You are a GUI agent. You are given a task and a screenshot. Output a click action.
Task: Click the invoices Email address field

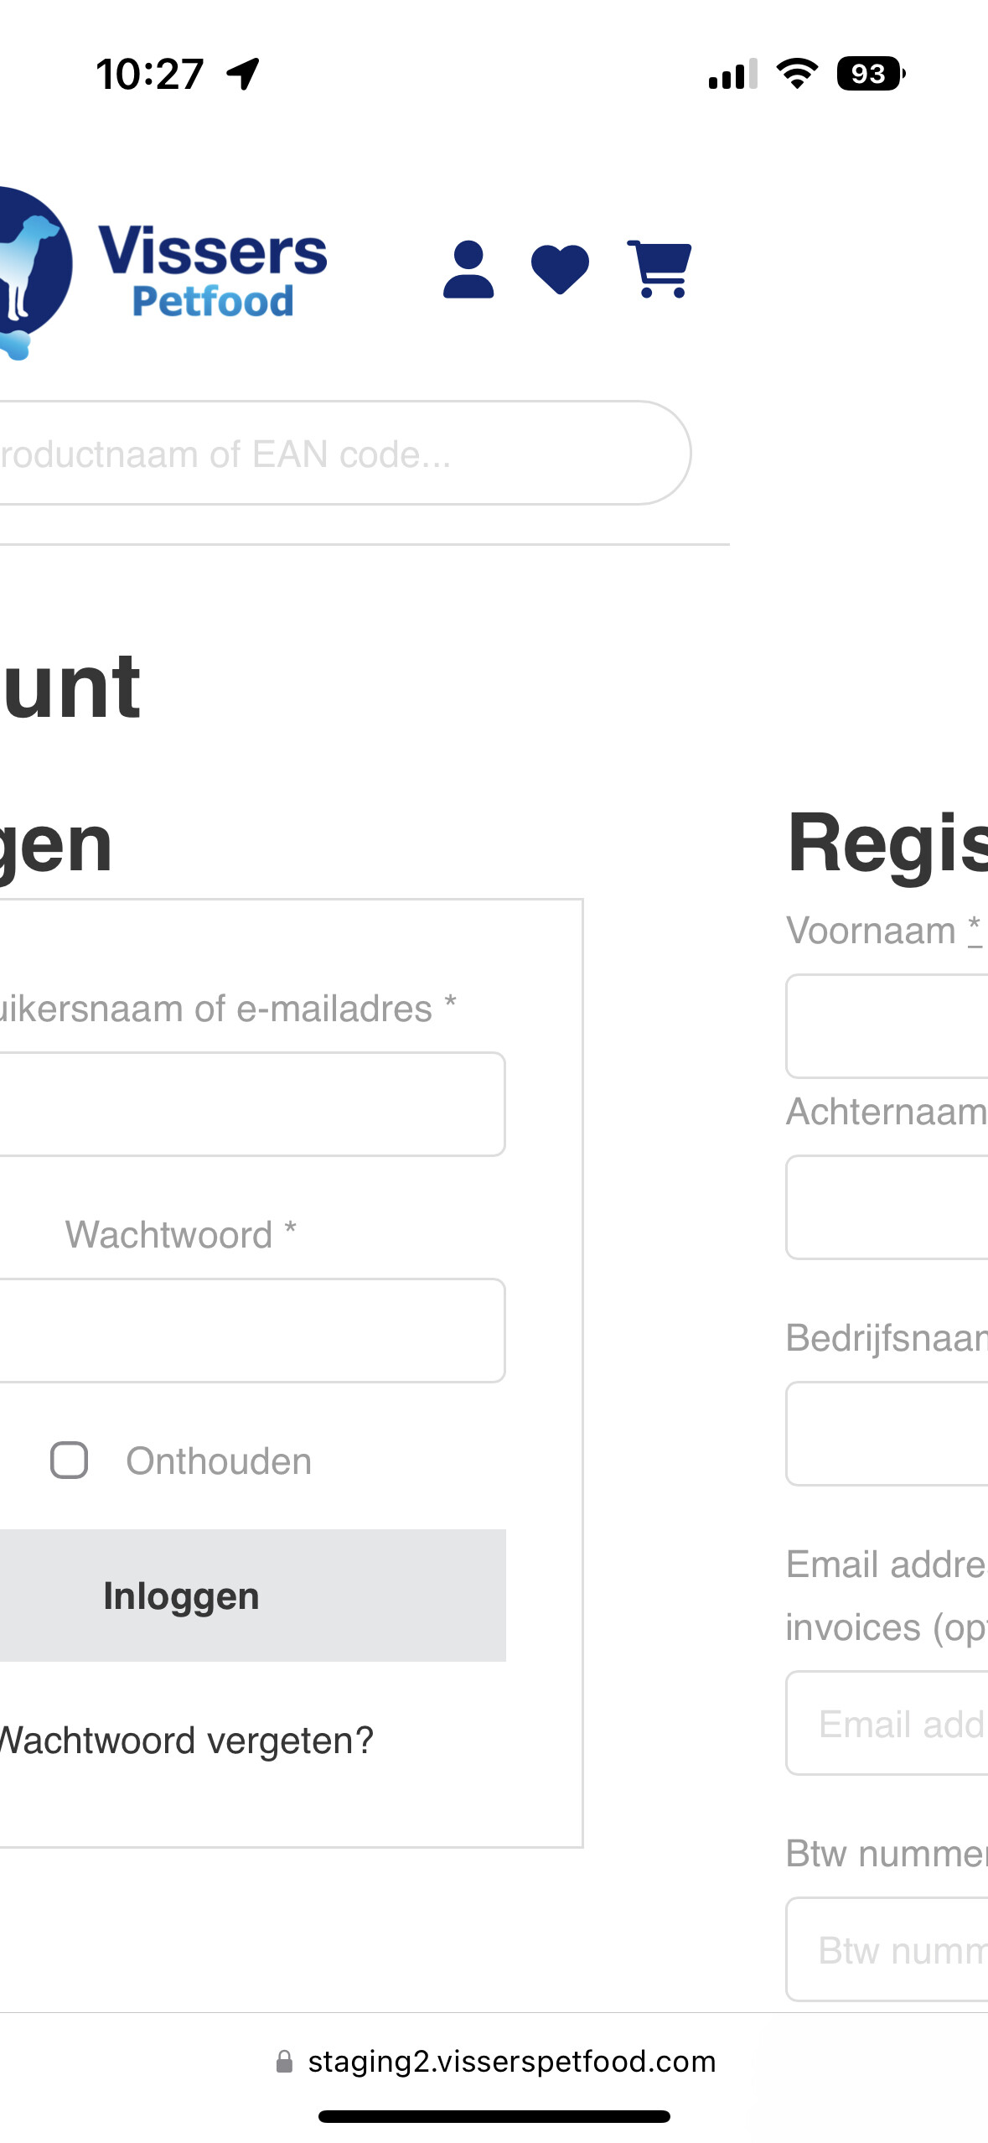coord(887,1724)
